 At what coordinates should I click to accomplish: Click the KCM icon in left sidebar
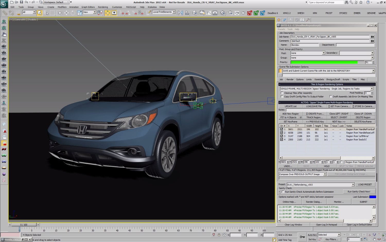point(4,84)
